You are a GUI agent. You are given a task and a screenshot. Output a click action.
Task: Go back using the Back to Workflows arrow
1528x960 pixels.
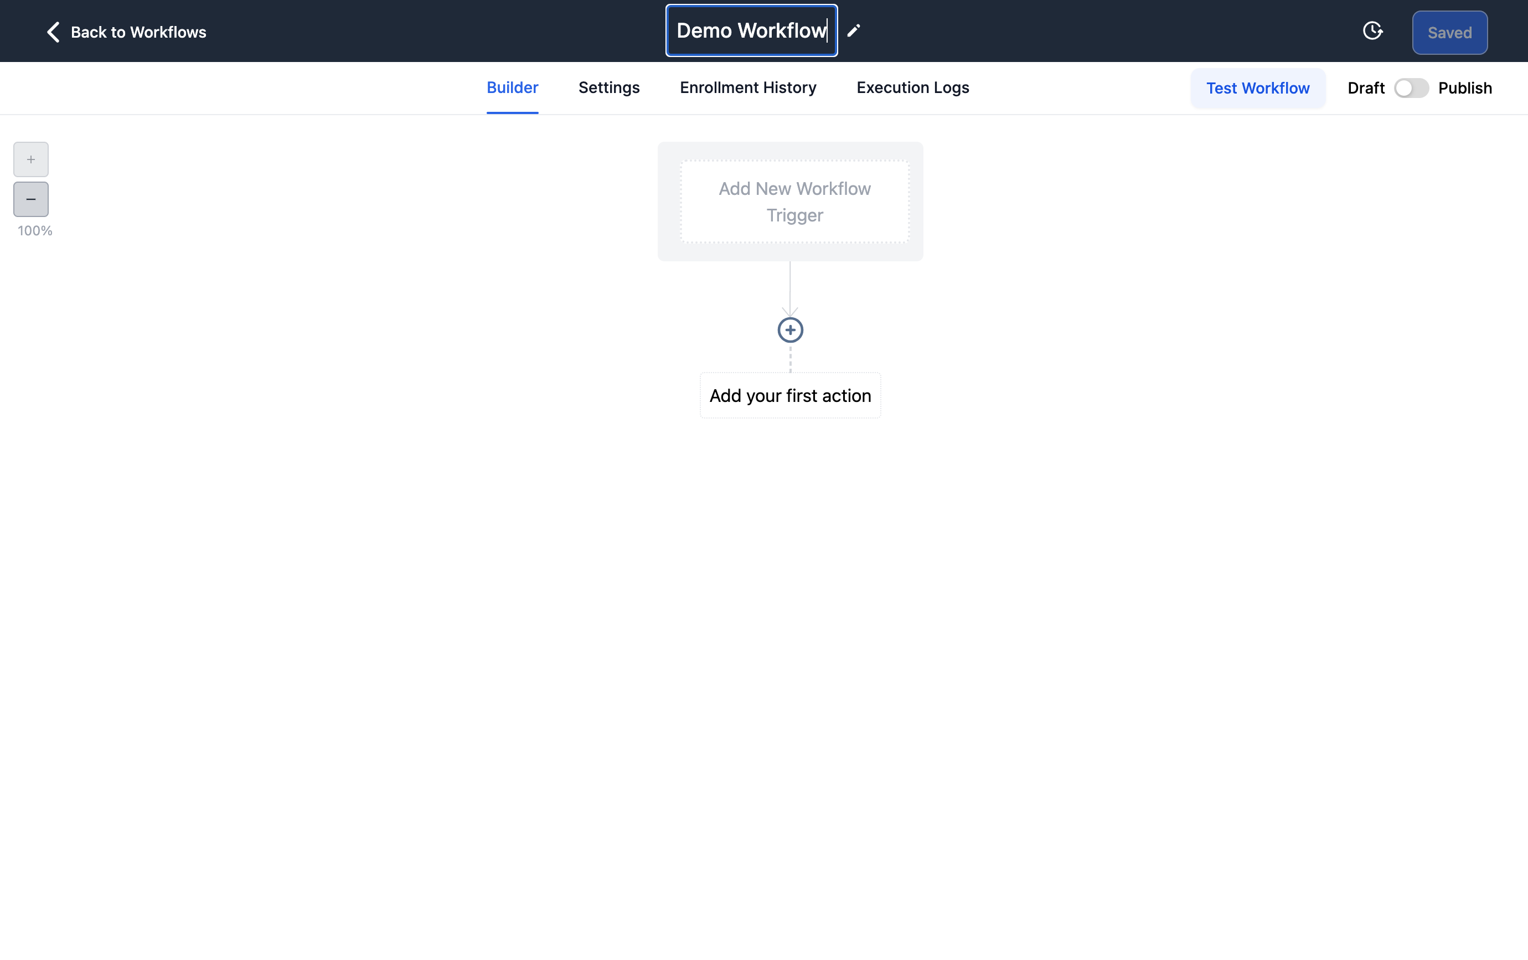coord(53,32)
